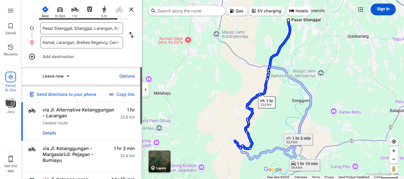The image size is (404, 179).
Task: Toggle the Layers satellite view thumbnail
Action: 160,161
